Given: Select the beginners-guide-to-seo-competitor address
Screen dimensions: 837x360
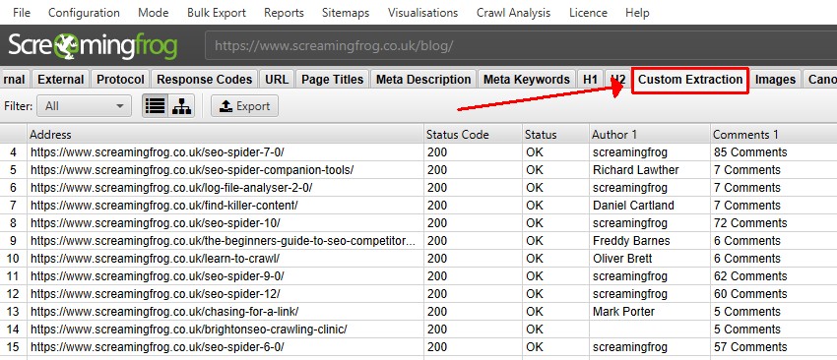Looking at the screenshot, I should 223,241.
